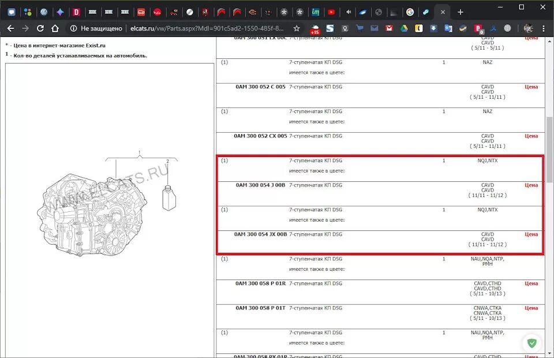Click the page's vertical scrollbar thumb
The height and width of the screenshot is (358, 554).
point(549,150)
